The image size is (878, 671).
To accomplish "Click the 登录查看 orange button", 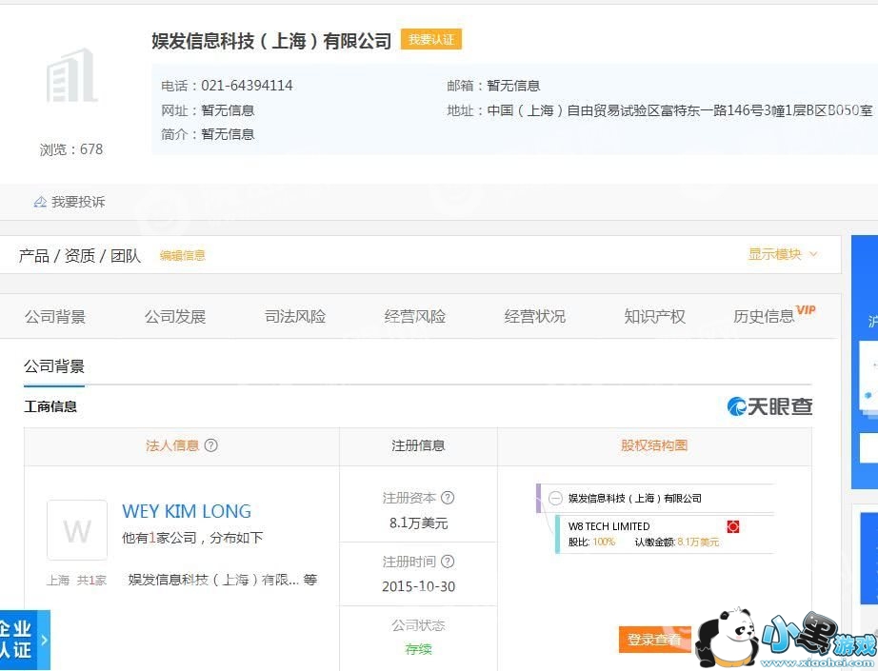I will click(654, 639).
